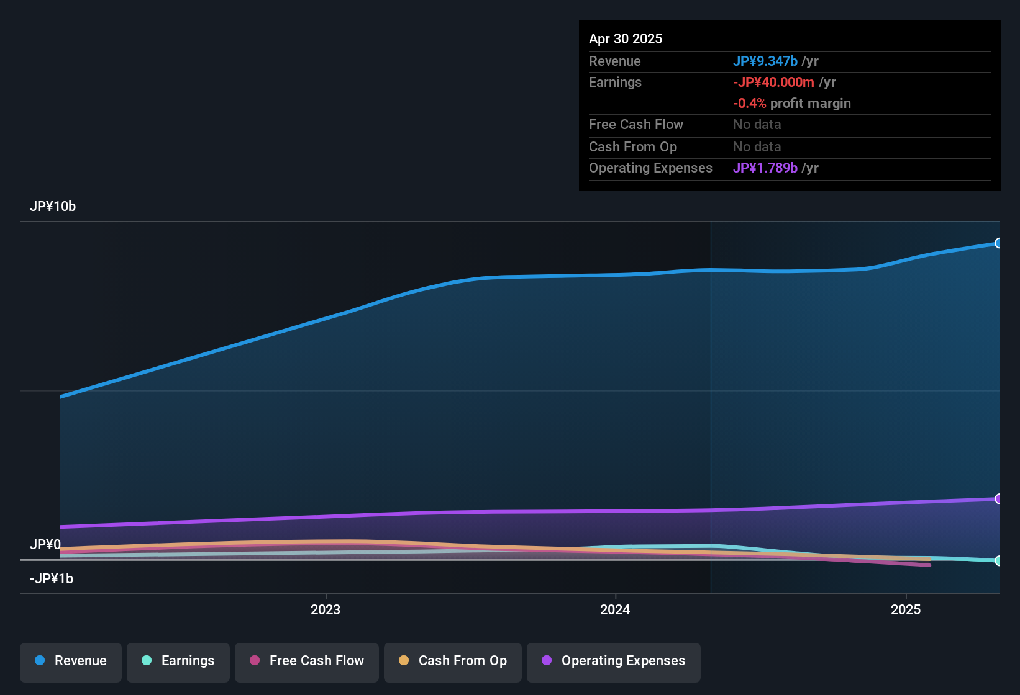Click the JP¥0 y-axis label

(x=45, y=545)
